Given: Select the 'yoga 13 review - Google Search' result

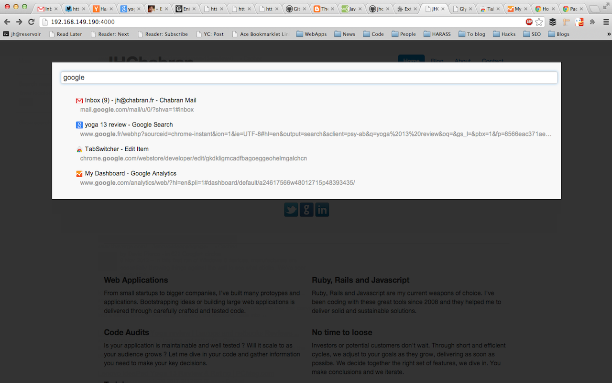Looking at the screenshot, I should click(129, 125).
